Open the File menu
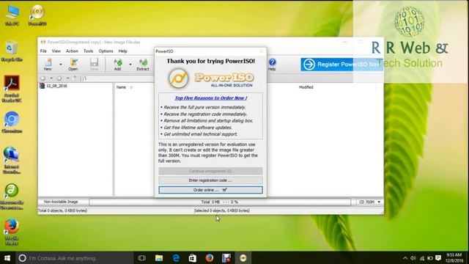Screen dimensions: 469x264 [x=43, y=51]
